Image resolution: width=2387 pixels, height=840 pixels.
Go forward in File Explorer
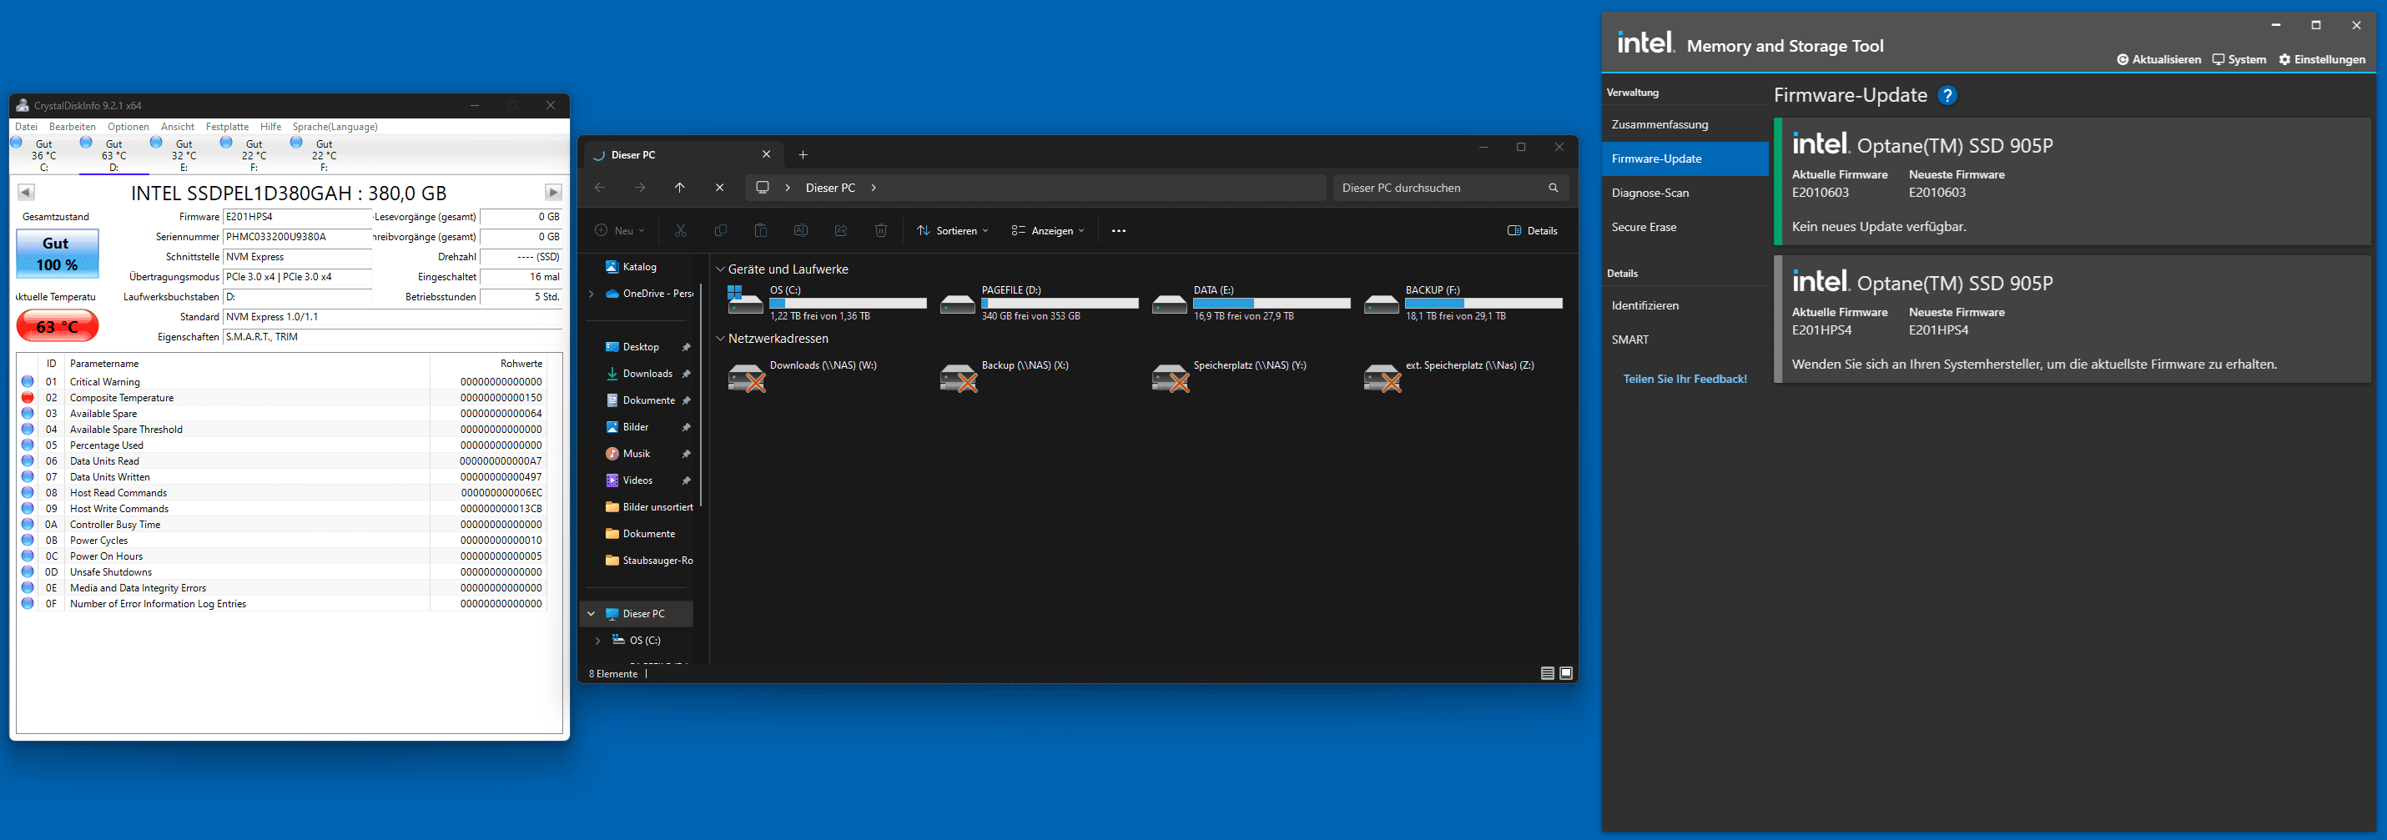639,187
